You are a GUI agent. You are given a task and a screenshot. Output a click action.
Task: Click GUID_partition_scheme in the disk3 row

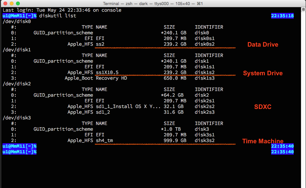point(63,129)
